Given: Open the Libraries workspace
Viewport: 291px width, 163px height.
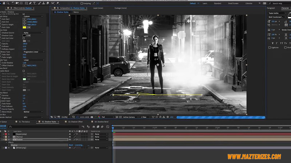Looking at the screenshot, I should [x=249, y=3].
